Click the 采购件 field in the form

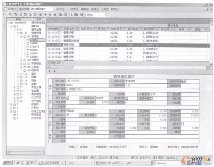102,98
